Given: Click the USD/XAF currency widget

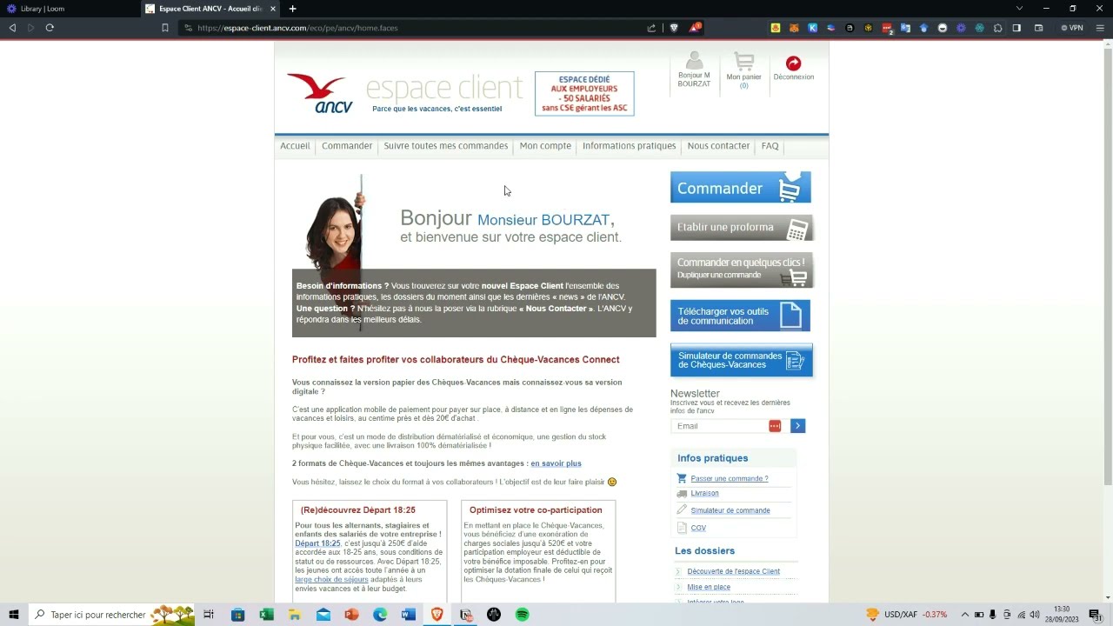Looking at the screenshot, I should click(907, 615).
